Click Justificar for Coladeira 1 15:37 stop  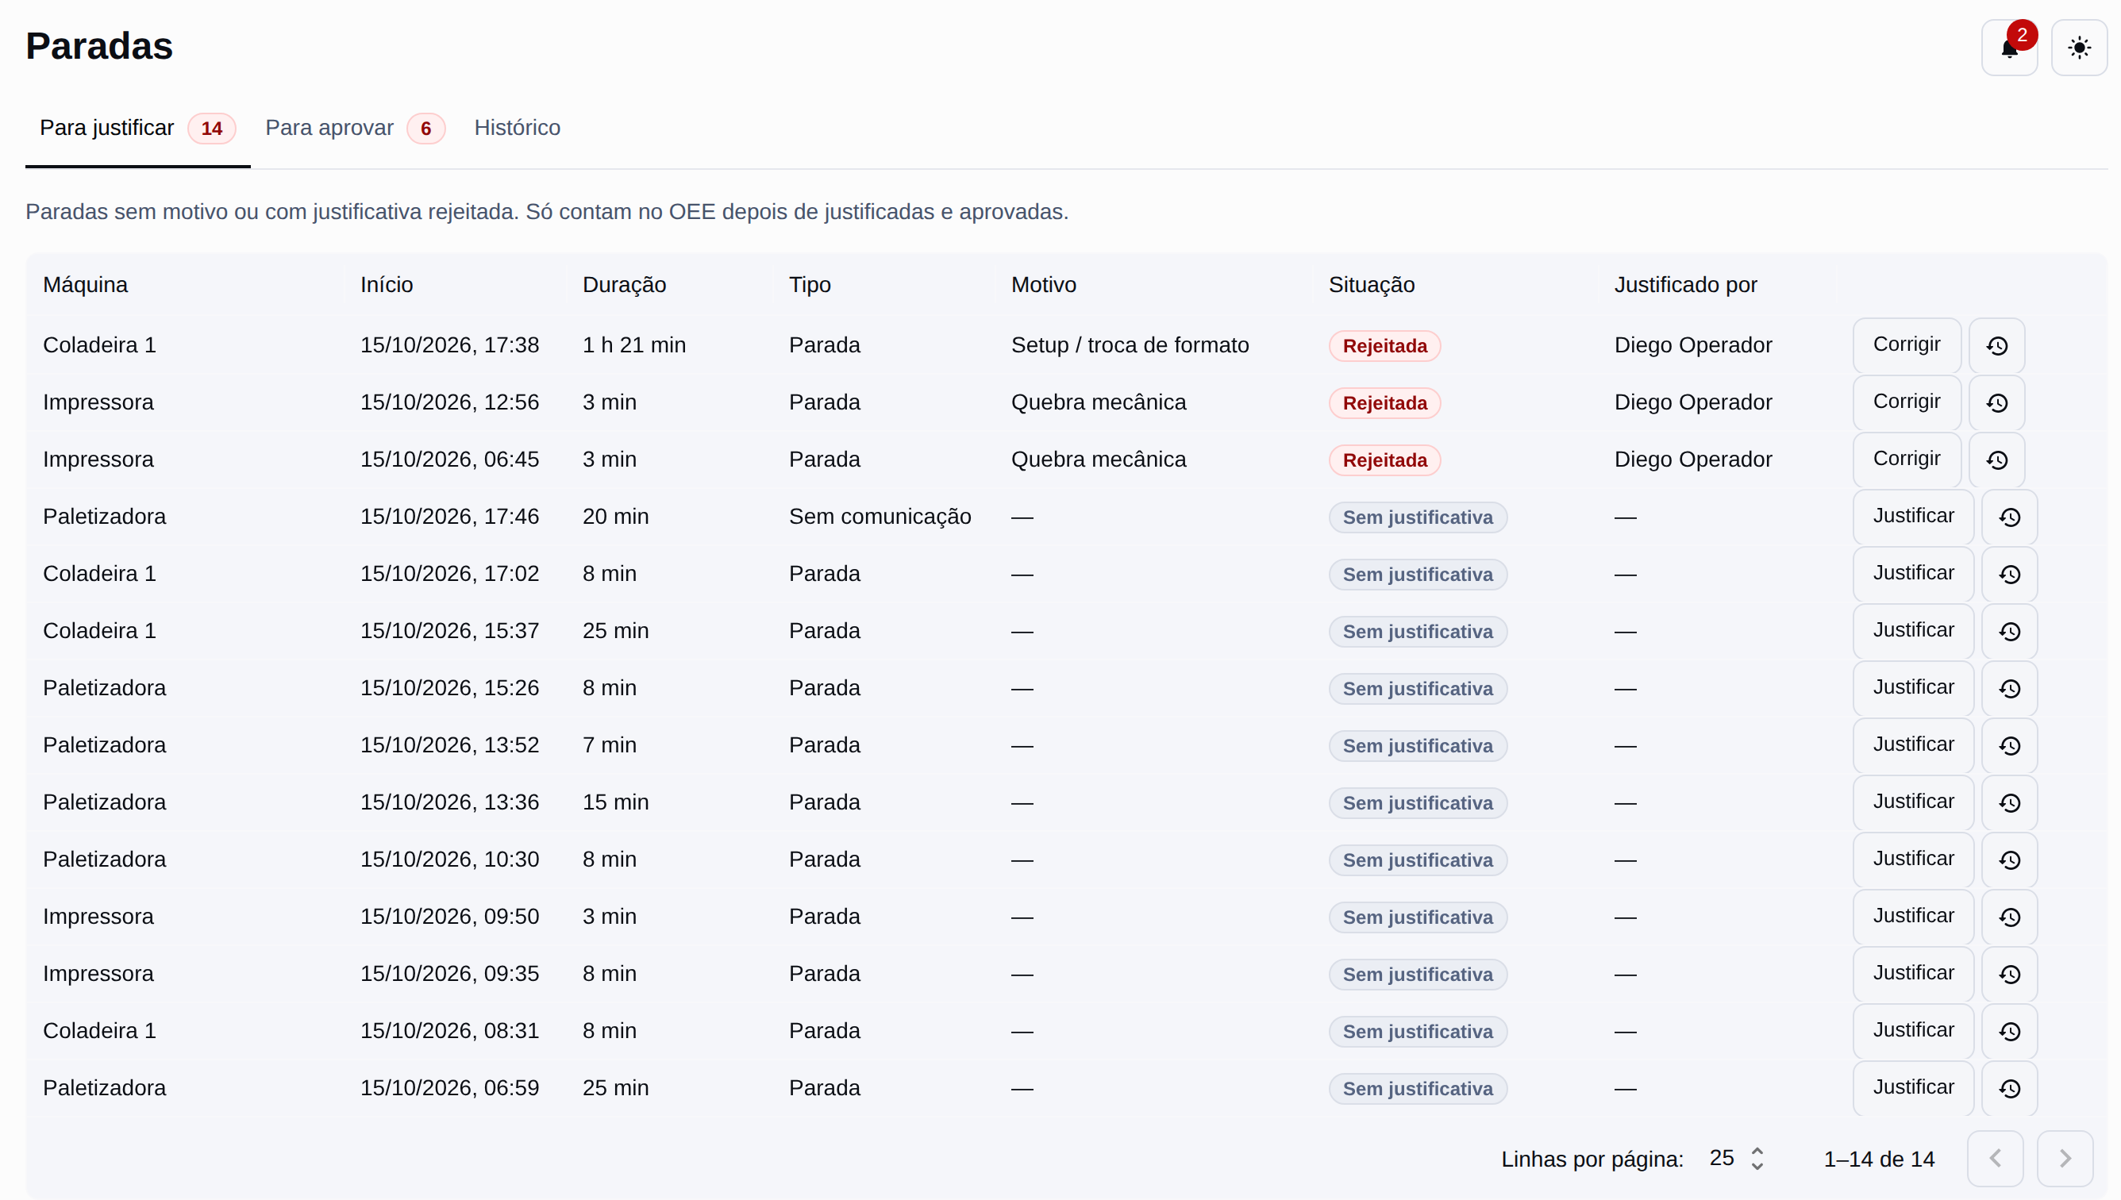(x=1913, y=631)
